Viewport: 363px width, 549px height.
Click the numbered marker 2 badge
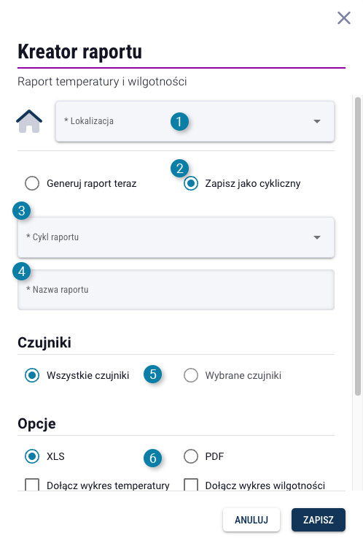pos(179,169)
